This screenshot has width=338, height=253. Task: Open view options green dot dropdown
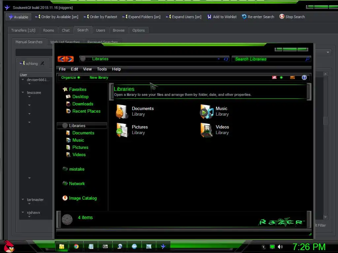point(281,77)
